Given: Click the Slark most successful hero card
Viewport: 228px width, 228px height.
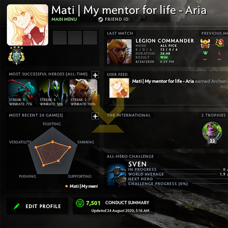Looking at the screenshot, I should (x=23, y=93).
